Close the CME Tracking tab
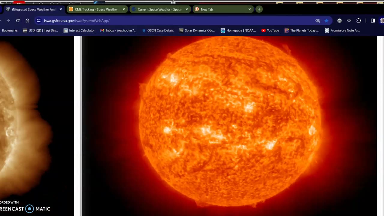 (x=124, y=9)
